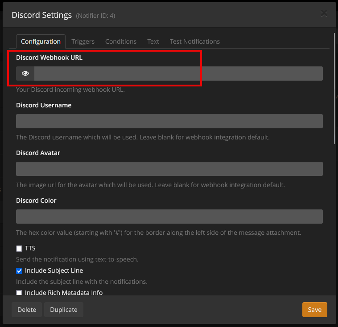Viewport: 338px width, 327px height.
Task: Click into the Discord Avatar field
Action: [x=169, y=169]
